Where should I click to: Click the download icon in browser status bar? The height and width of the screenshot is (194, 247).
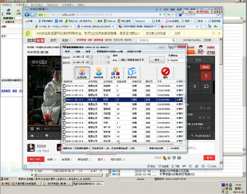[173, 166]
